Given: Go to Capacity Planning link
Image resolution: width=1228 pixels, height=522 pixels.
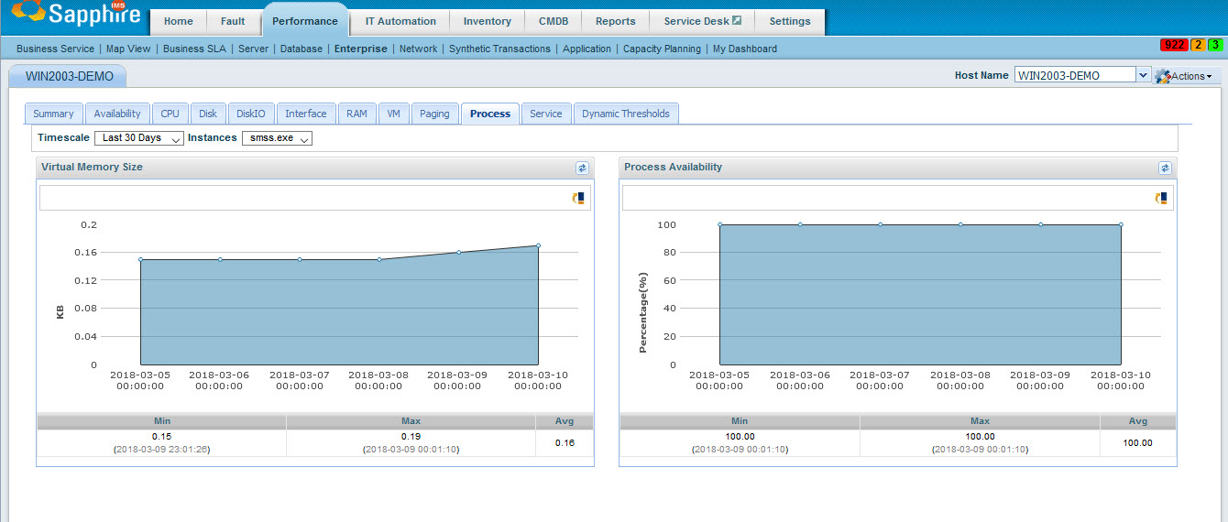Looking at the screenshot, I should (x=662, y=49).
